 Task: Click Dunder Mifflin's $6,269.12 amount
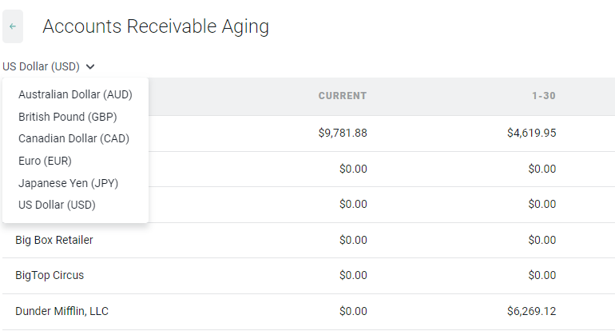[531, 311]
